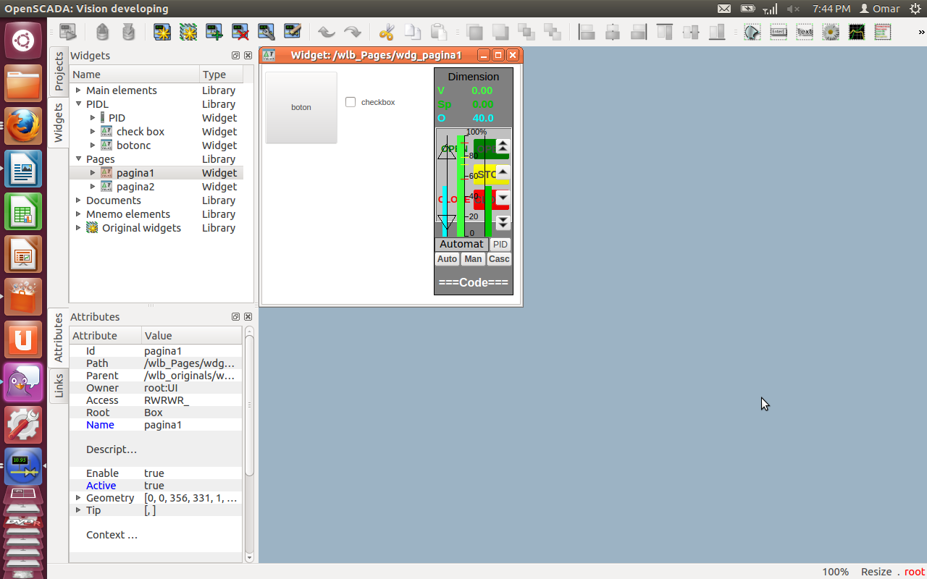Viewport: 927px width, 579px height.
Task: Select pagina2 widget in tree
Action: [135, 187]
